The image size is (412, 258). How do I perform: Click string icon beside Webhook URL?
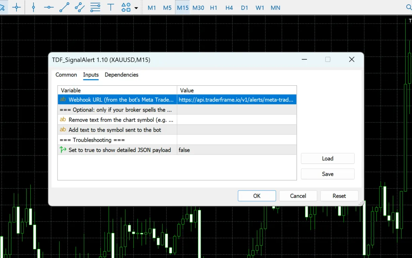63,99
